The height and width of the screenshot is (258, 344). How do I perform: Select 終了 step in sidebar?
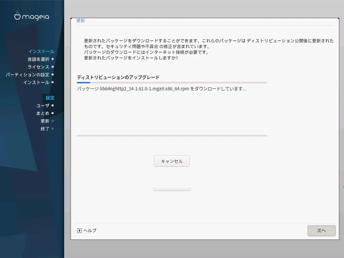pyautogui.click(x=45, y=129)
